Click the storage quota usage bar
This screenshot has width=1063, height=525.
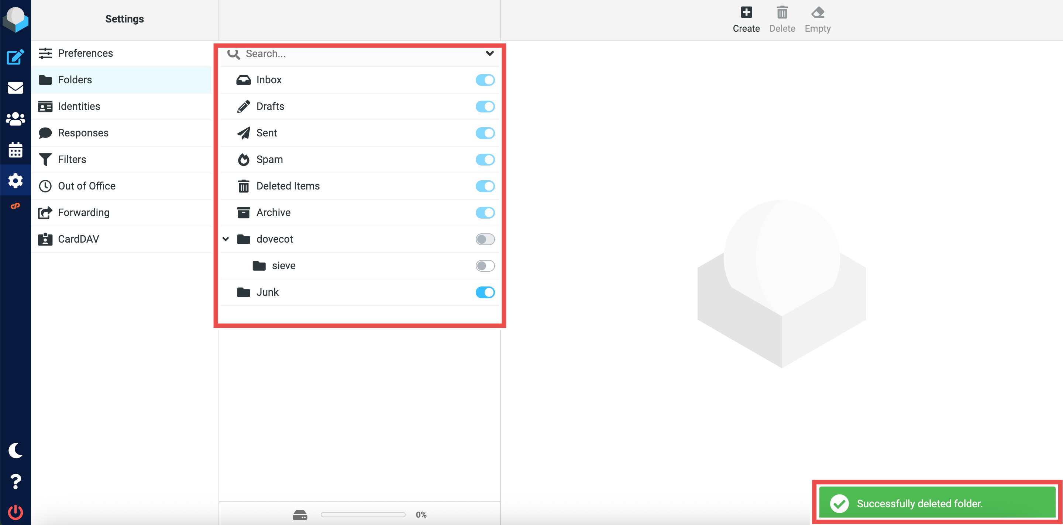pyautogui.click(x=363, y=514)
